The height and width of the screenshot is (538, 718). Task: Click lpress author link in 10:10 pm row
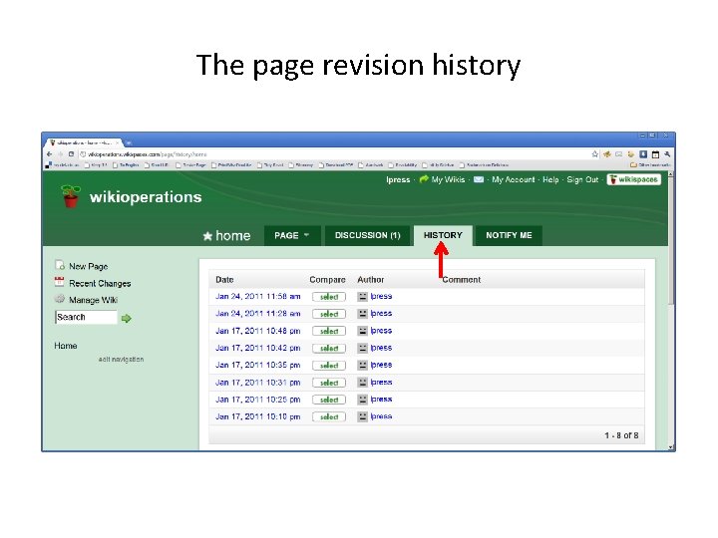point(381,416)
